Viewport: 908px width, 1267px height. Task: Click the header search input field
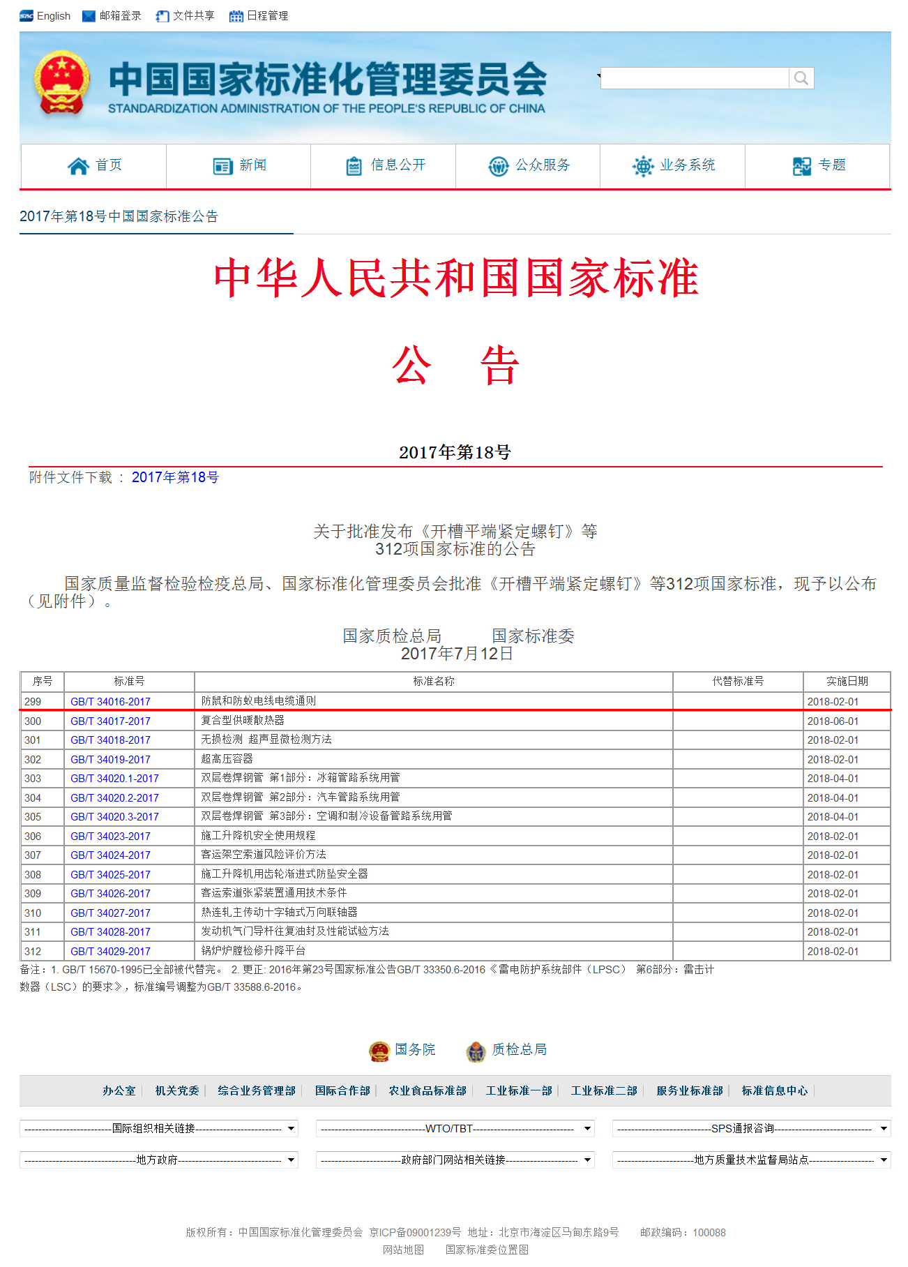click(695, 78)
